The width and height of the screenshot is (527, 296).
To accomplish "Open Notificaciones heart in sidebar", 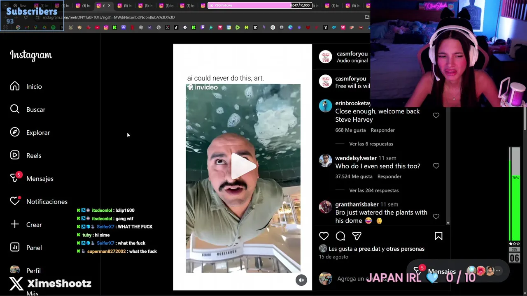I will [39, 201].
